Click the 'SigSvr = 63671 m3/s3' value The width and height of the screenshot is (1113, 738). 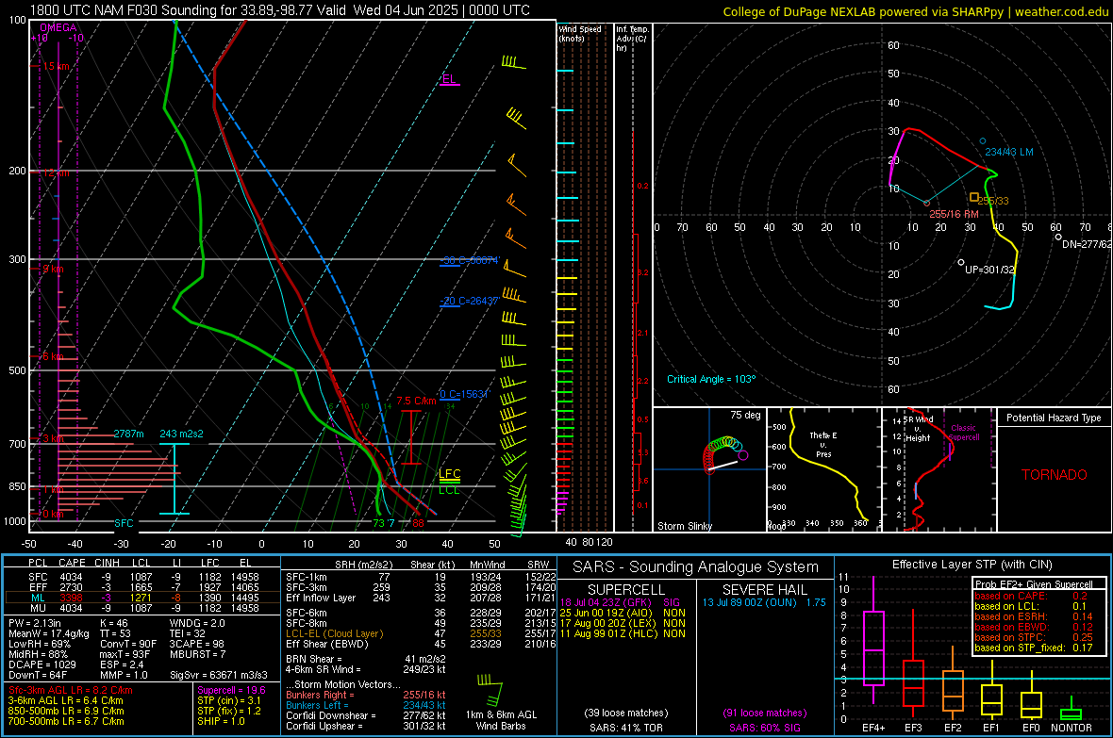coord(219,675)
